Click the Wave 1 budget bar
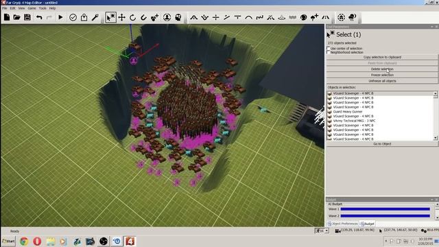Viewport: 439px width, 247px height. 385,209
